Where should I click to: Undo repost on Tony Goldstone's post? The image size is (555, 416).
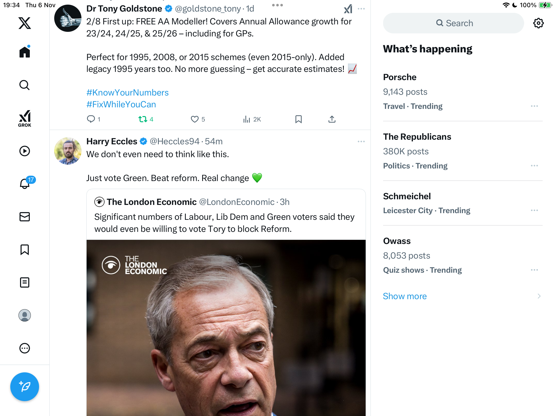(143, 119)
